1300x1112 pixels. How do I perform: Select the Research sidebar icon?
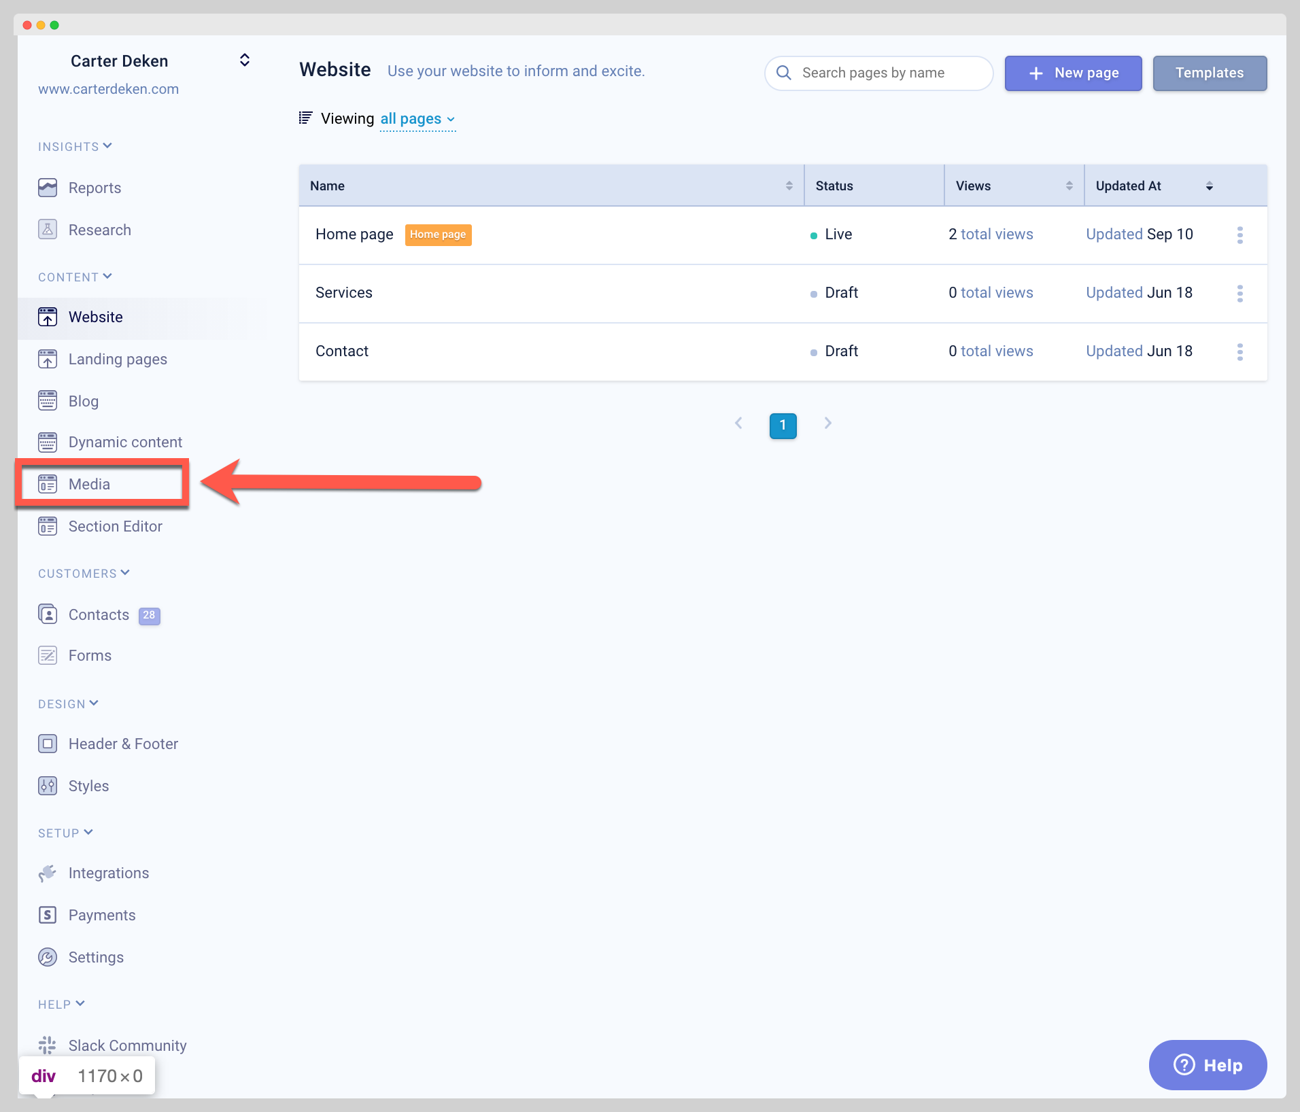(x=48, y=230)
